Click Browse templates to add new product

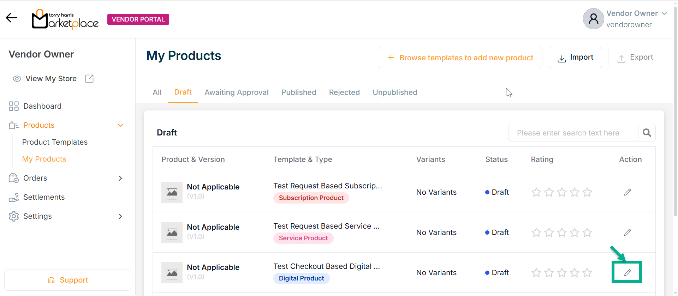460,58
